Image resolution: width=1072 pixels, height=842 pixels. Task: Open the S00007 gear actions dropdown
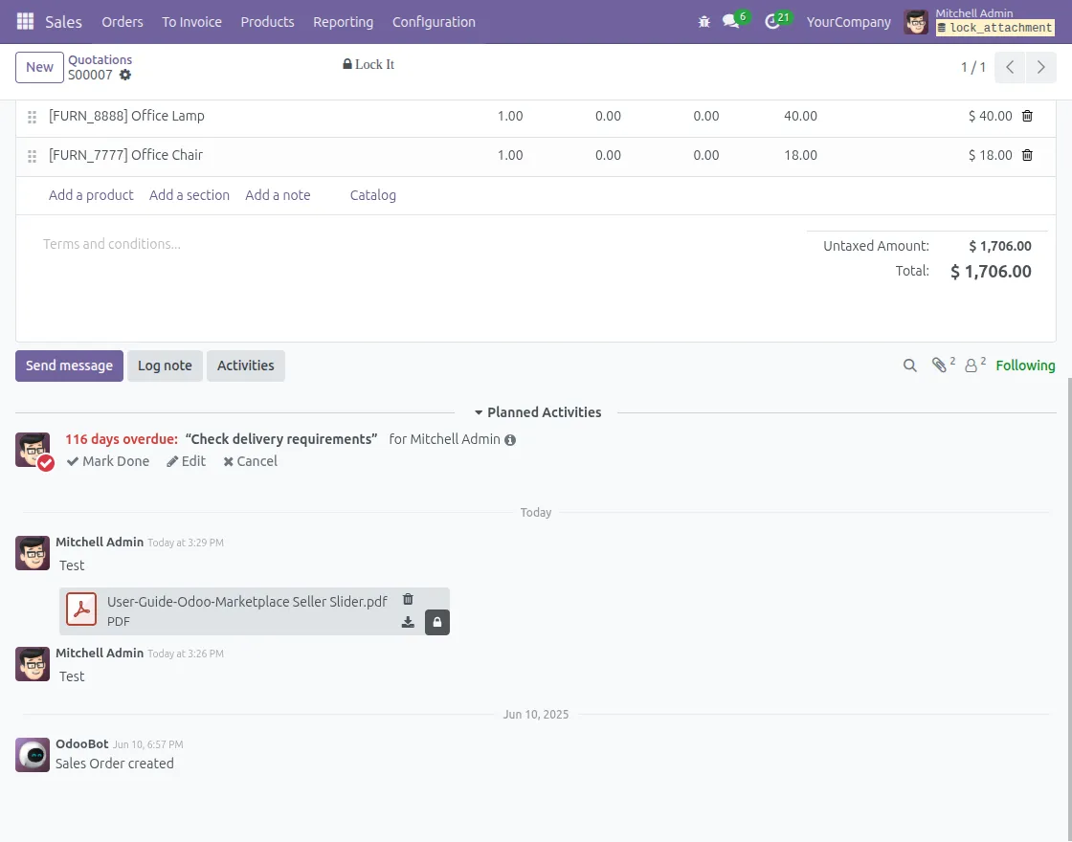point(125,75)
